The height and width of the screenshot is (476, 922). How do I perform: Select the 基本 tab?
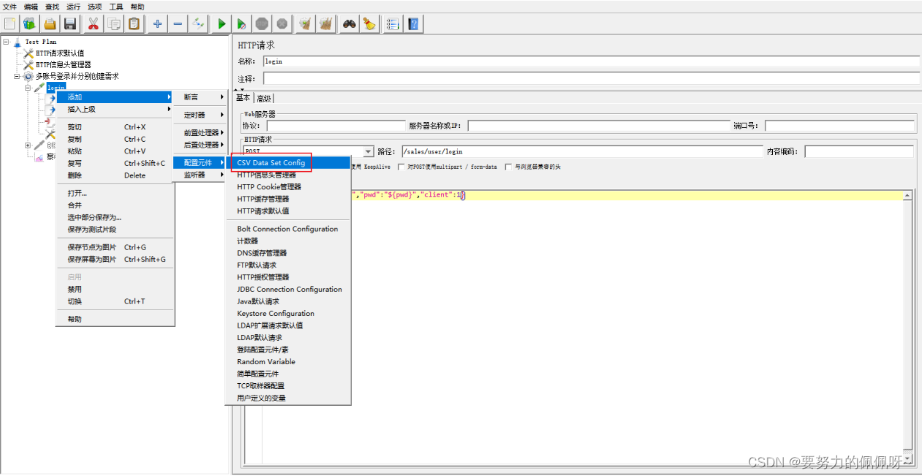click(243, 97)
